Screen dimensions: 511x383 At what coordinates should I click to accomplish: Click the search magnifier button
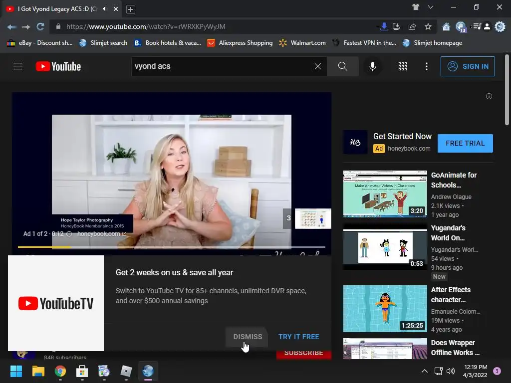pyautogui.click(x=342, y=66)
